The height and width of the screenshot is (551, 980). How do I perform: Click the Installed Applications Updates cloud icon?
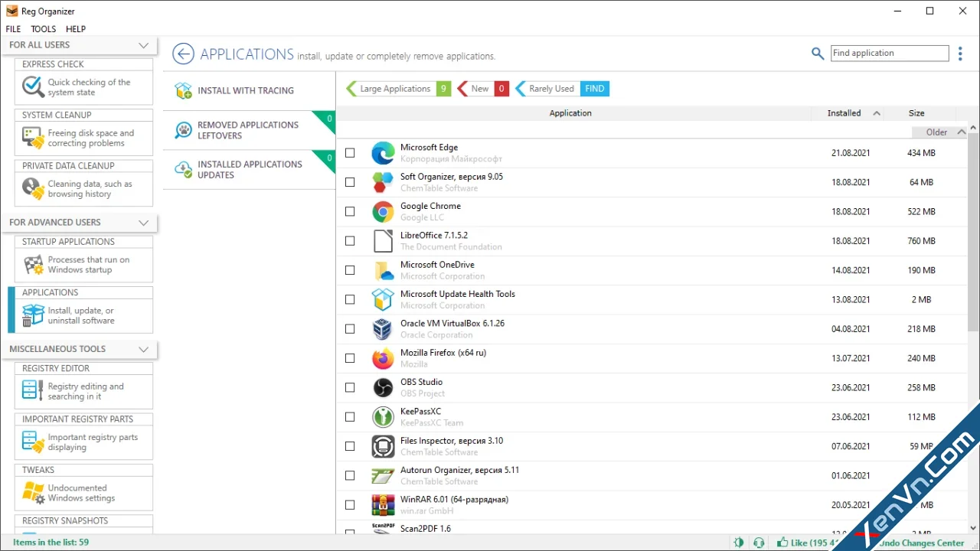[183, 169]
